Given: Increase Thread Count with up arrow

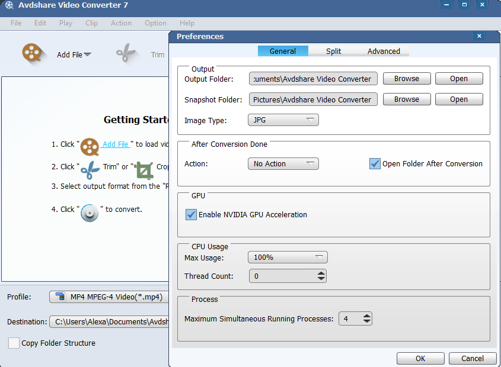Looking at the screenshot, I should (x=321, y=273).
